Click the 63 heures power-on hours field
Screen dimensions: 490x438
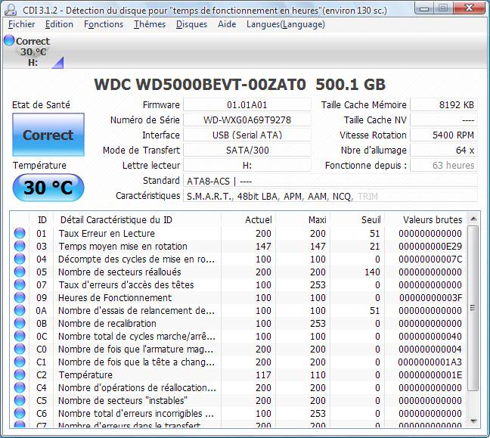pos(444,165)
